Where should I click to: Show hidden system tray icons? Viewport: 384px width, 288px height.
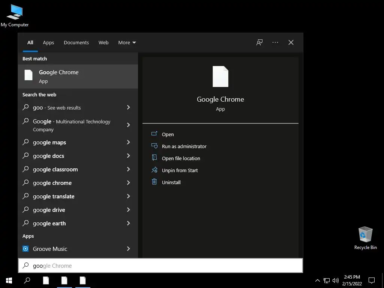tap(317, 280)
